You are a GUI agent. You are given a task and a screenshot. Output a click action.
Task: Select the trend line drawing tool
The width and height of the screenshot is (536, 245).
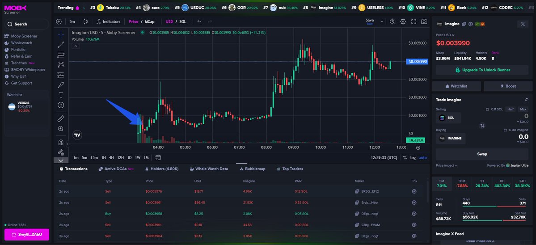click(61, 44)
